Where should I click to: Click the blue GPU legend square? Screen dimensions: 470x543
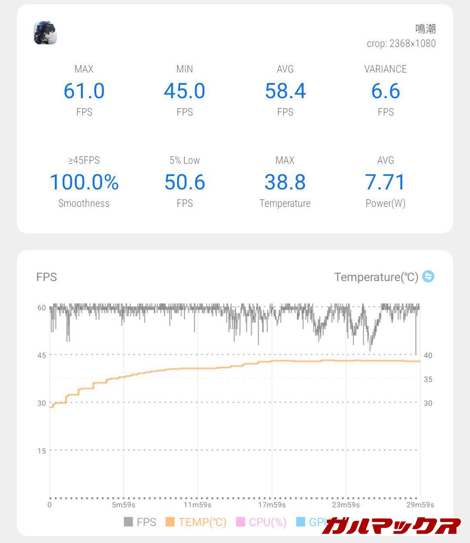pyautogui.click(x=300, y=522)
